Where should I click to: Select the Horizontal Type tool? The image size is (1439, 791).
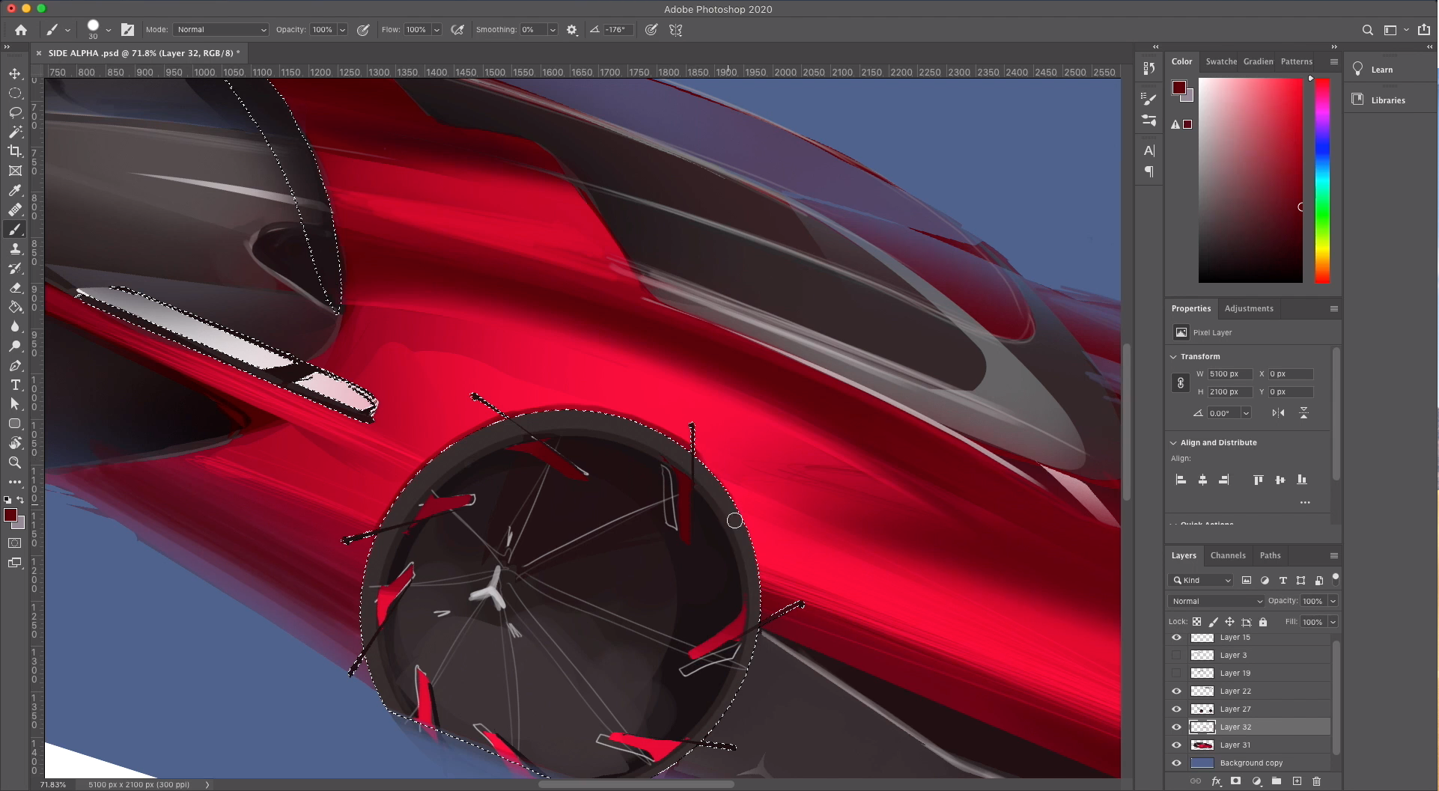pos(15,385)
